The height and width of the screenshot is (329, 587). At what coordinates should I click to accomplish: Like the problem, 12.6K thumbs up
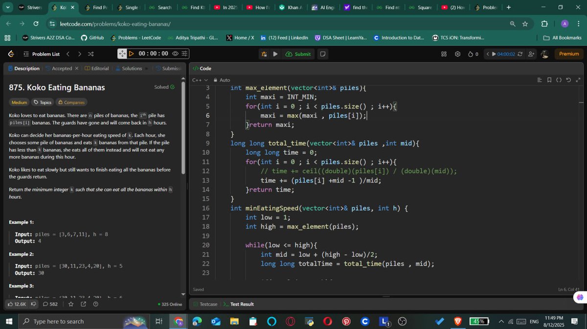pos(17,304)
